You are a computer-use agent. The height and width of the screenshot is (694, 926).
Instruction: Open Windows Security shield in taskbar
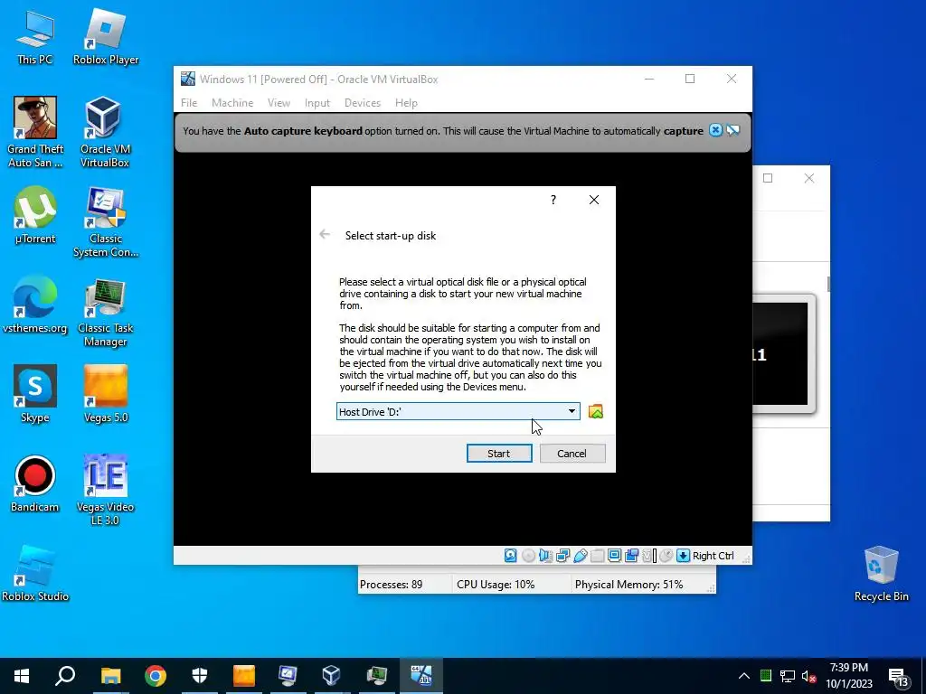(200, 676)
